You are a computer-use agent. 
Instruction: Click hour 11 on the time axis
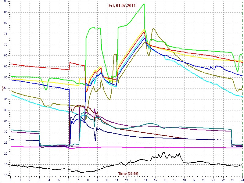point(117,180)
